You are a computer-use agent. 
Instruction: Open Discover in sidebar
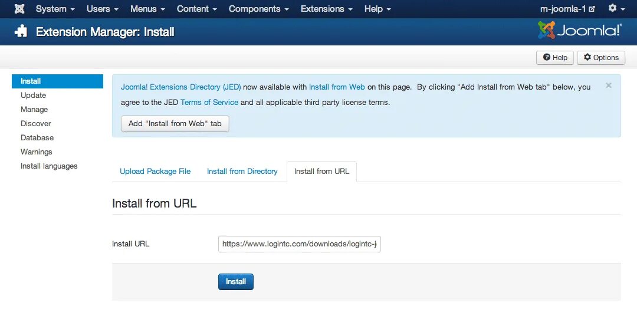36,123
